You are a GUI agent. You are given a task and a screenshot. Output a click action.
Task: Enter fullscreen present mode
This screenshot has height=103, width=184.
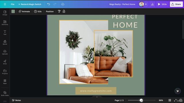pos(175,100)
